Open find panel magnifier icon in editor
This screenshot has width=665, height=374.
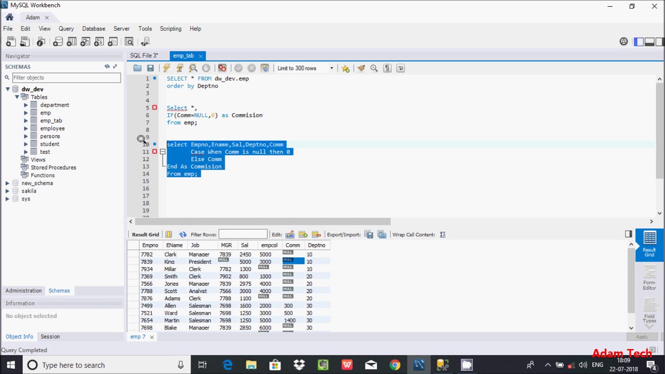pos(374,68)
